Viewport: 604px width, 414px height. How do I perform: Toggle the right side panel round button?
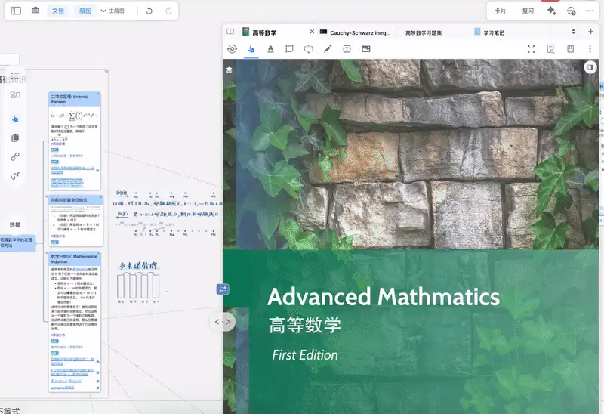tap(590, 67)
